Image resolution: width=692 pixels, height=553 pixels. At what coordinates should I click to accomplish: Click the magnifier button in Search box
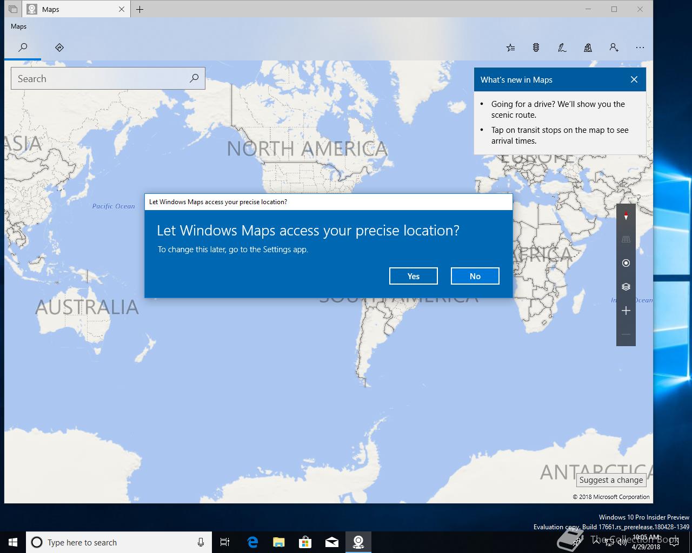194,78
